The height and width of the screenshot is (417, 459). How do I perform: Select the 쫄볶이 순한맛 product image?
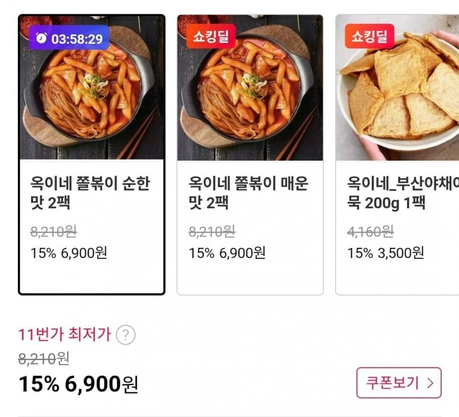coord(92,97)
